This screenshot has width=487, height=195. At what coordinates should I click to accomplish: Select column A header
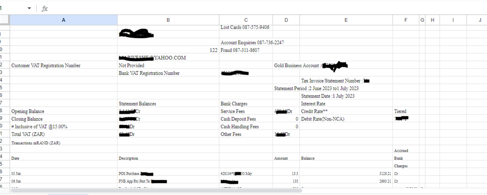64,19
